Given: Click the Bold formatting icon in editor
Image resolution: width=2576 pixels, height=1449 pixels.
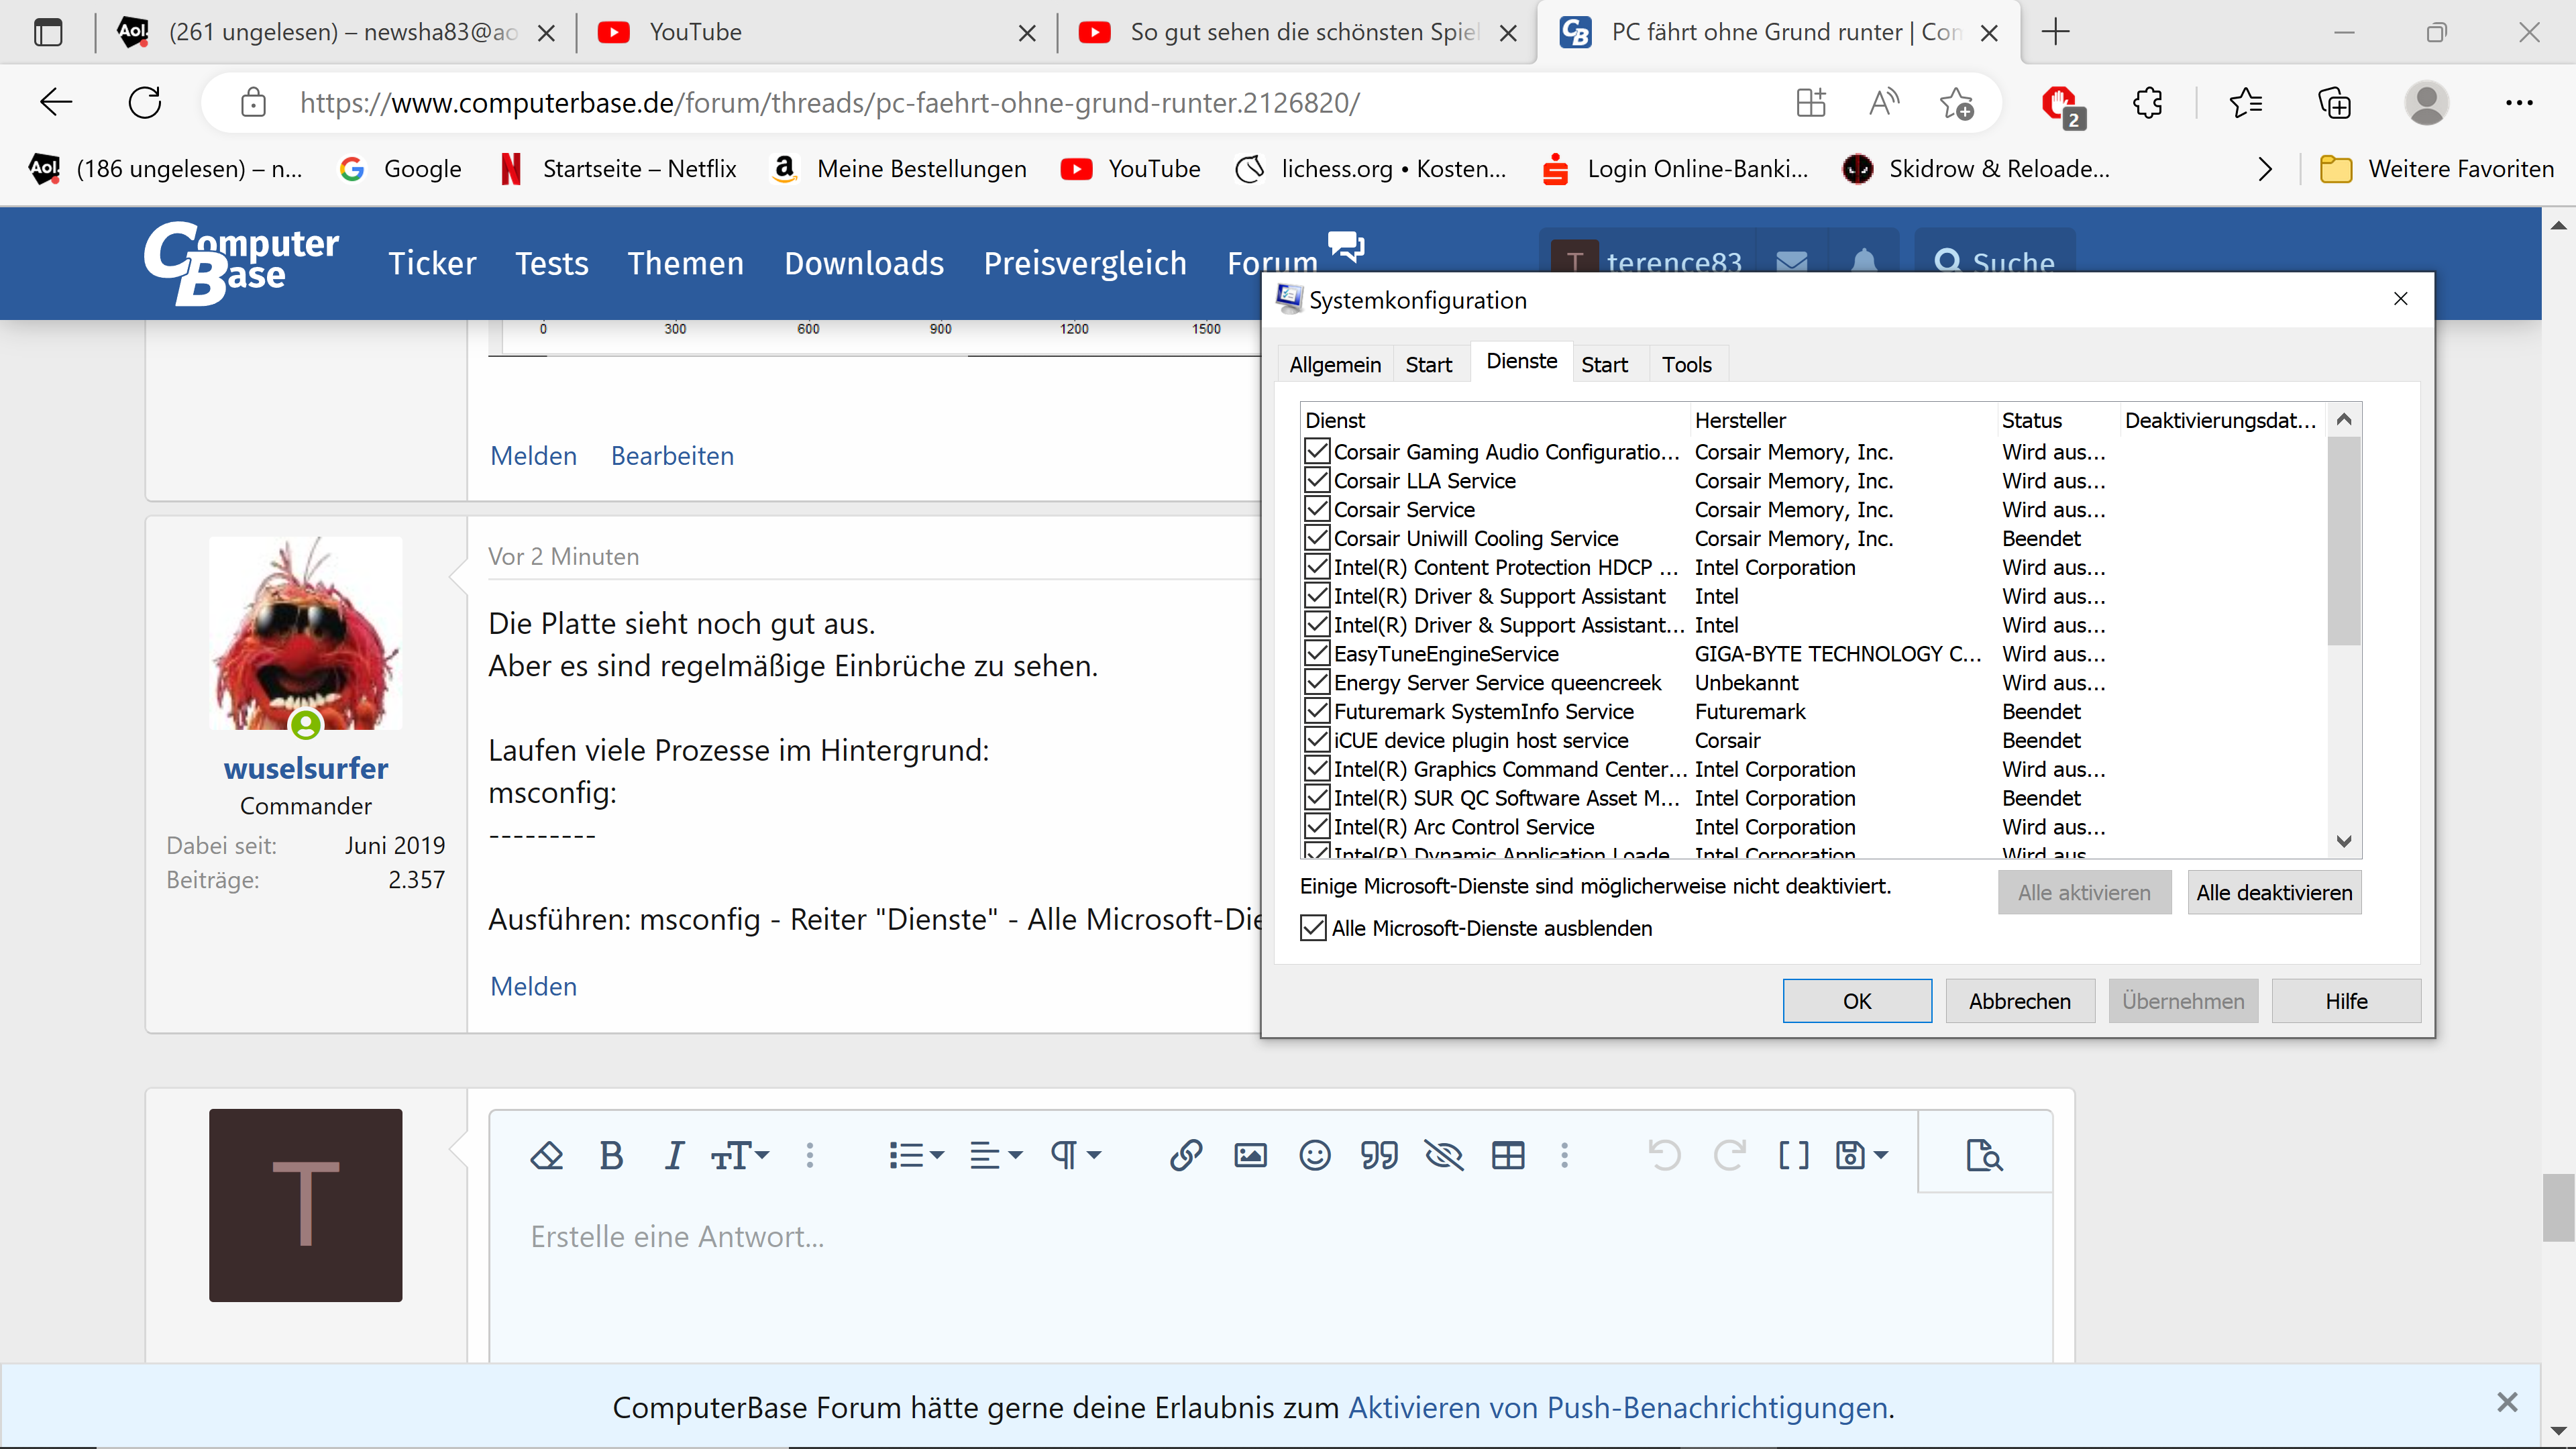Looking at the screenshot, I should pyautogui.click(x=611, y=1156).
